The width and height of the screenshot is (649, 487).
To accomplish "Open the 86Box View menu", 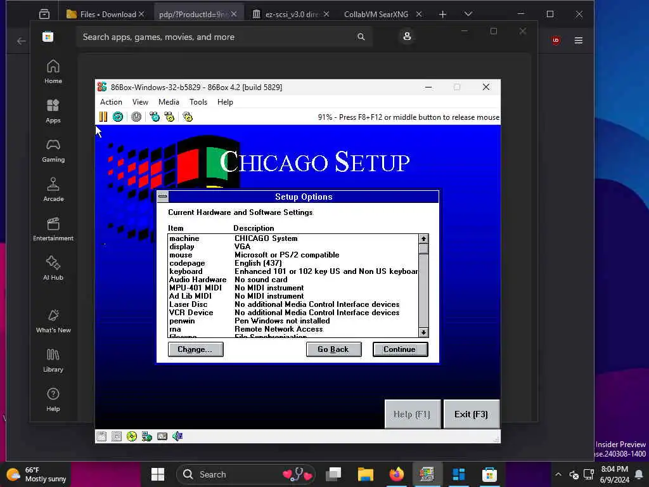I will [140, 102].
